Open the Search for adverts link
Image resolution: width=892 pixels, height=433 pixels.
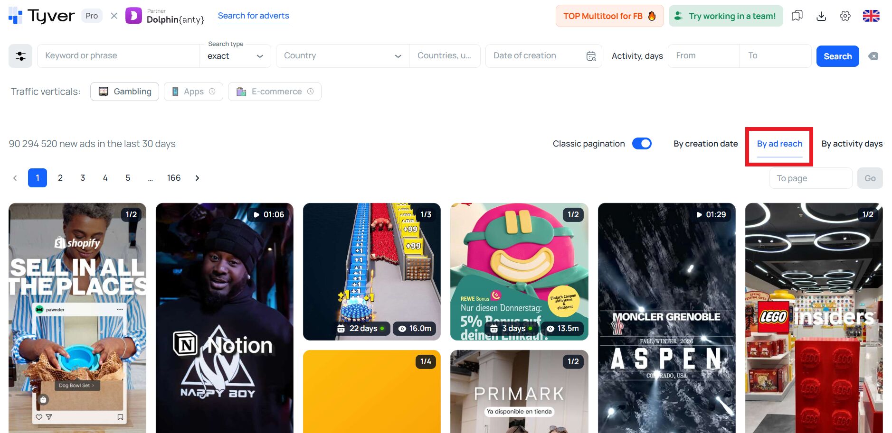pos(253,16)
